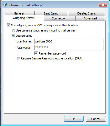Screen dimensions: 110x126
Task: Switch to the General tab
Action: point(19,13)
